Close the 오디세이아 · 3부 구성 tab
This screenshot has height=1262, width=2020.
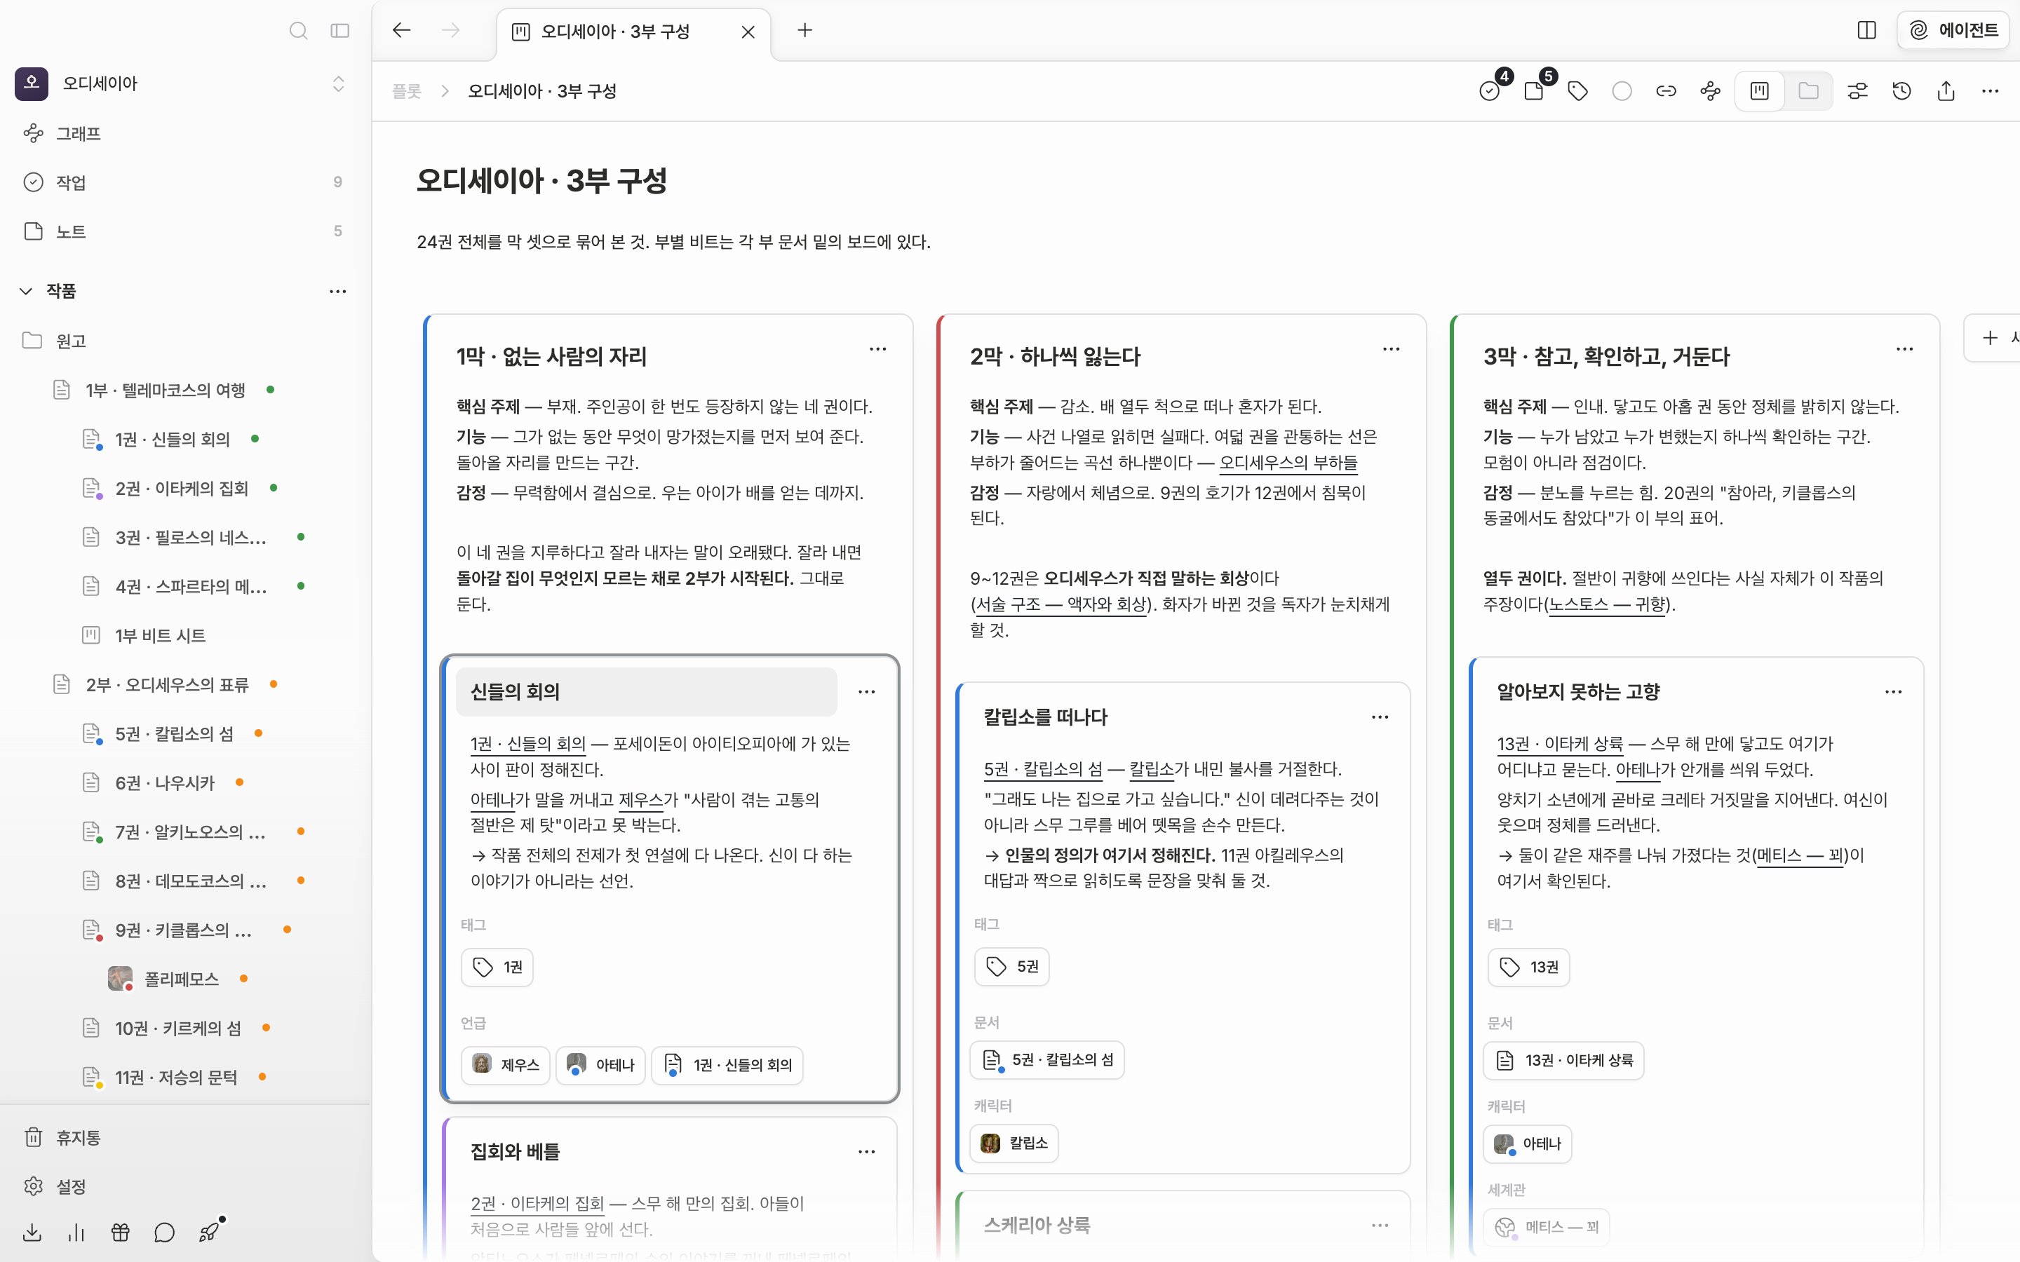(748, 32)
